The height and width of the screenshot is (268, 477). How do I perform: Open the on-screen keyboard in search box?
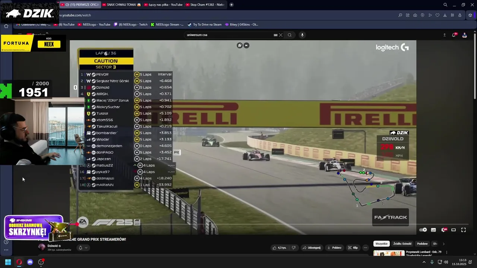(275, 35)
